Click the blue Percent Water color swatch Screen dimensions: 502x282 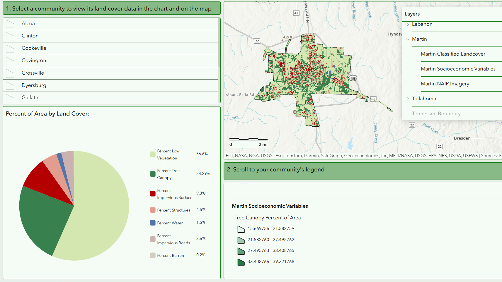[x=152, y=223]
